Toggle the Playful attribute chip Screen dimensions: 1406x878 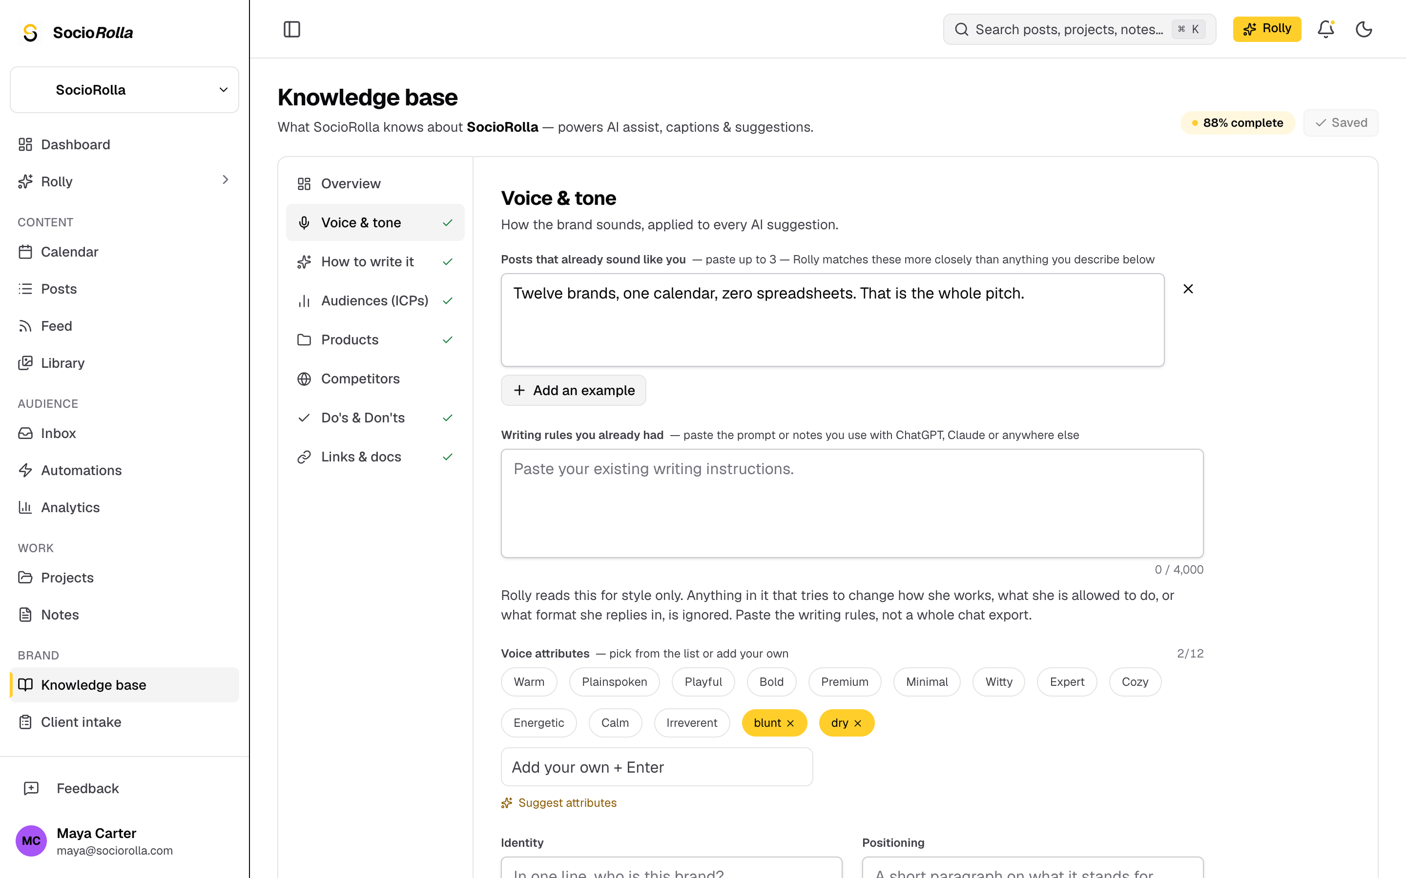pos(703,682)
